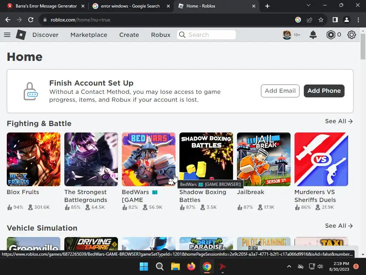Open the Blox Fruits thumbnail
Screen dimensions: 366x275
tap(34, 159)
